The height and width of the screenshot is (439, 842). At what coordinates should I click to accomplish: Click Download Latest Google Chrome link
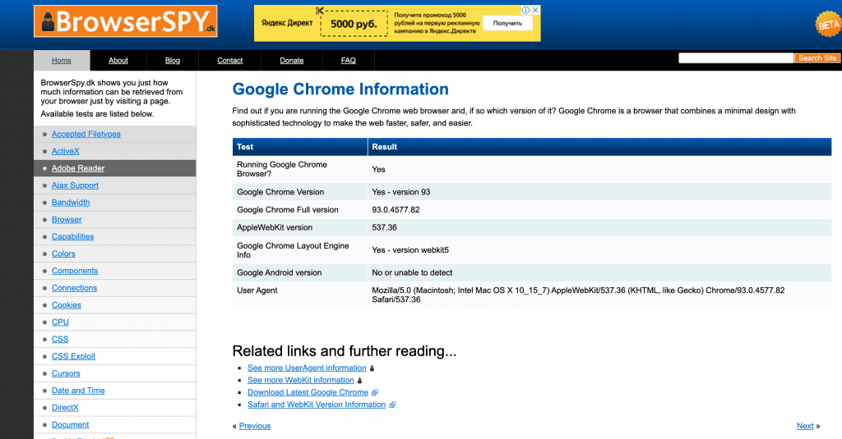[x=308, y=393]
